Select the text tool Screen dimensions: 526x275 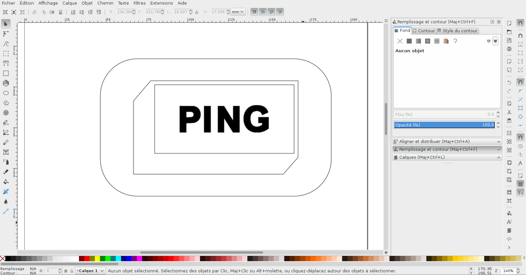pos(6,152)
